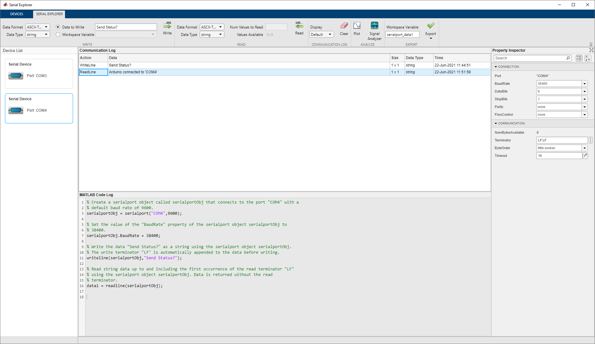The width and height of the screenshot is (595, 344).
Task: Open the Display Default dropdown
Action: coord(321,35)
